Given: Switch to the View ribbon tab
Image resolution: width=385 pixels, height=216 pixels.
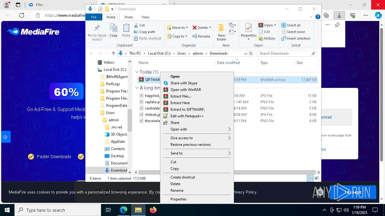Looking at the screenshot, I should 145,17.
